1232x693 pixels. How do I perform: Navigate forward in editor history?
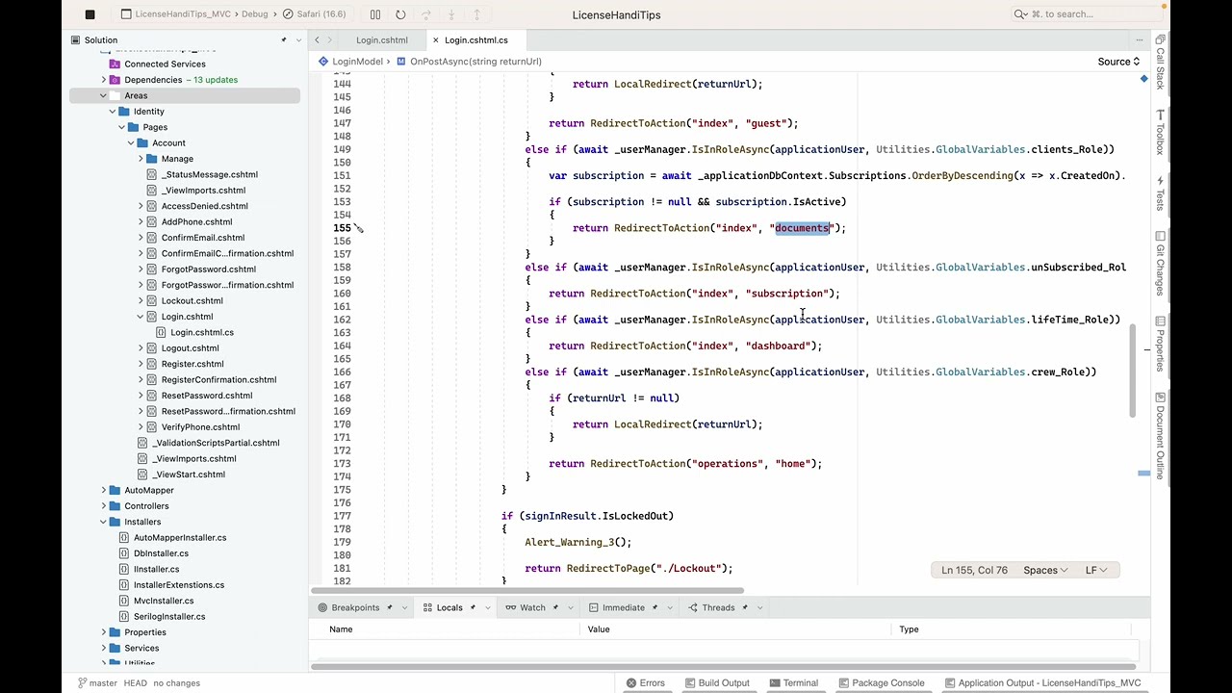coord(330,40)
